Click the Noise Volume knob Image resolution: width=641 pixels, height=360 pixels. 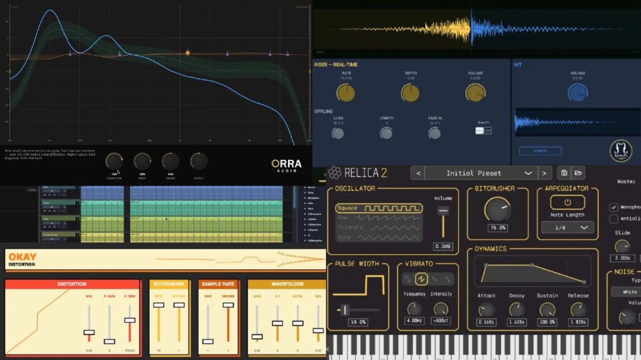click(627, 317)
